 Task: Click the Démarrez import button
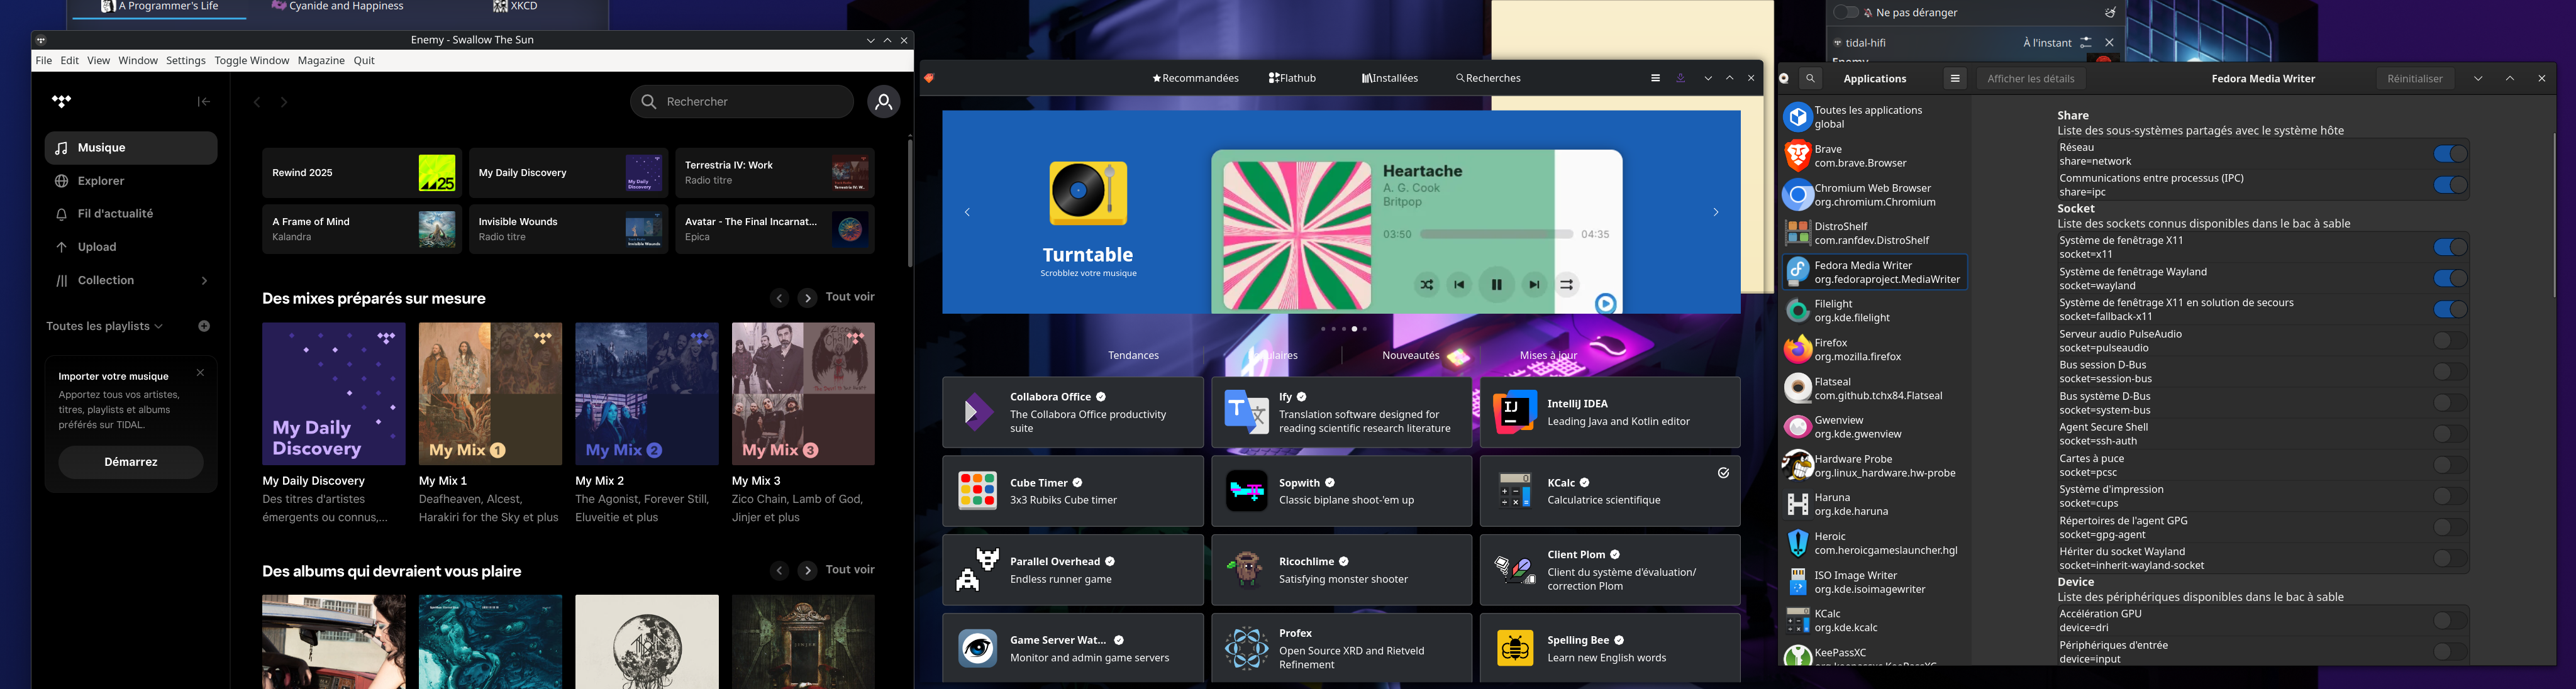point(130,462)
